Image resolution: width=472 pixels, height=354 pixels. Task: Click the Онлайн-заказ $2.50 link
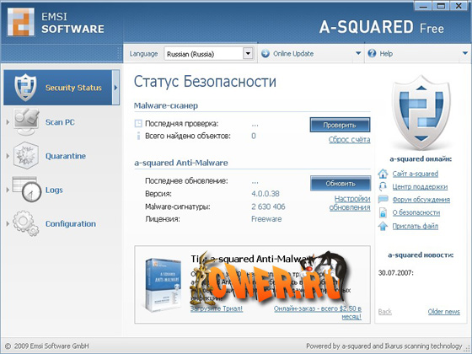[x=318, y=313]
